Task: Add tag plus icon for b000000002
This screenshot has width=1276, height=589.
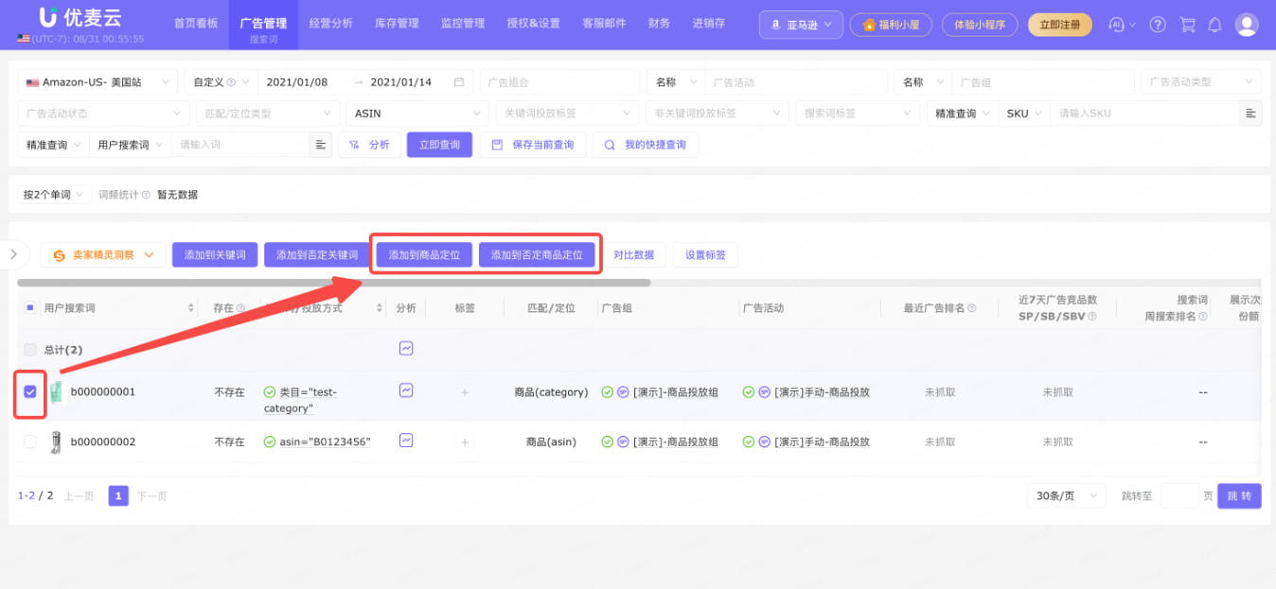Action: coord(465,442)
